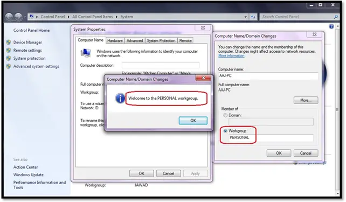346x202 pixels.
Task: Click the shield icon next to Remote settings
Action: (9, 50)
